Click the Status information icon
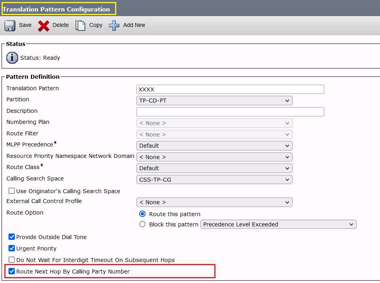This screenshot has width=380, height=283. point(12,58)
